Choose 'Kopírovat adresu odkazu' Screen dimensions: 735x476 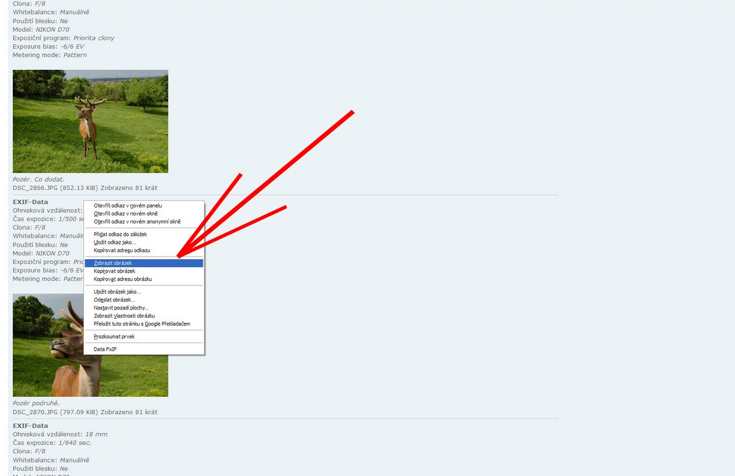tap(122, 251)
